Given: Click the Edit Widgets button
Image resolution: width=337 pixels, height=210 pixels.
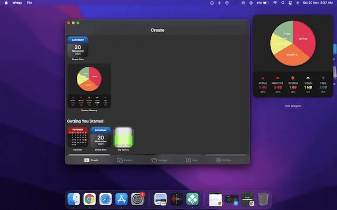Looking at the screenshot, I should pos(294,106).
